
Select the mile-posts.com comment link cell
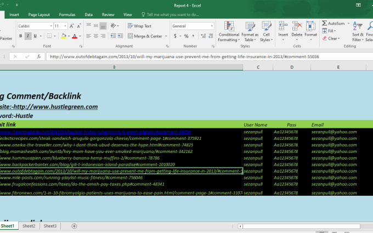pos(71,178)
